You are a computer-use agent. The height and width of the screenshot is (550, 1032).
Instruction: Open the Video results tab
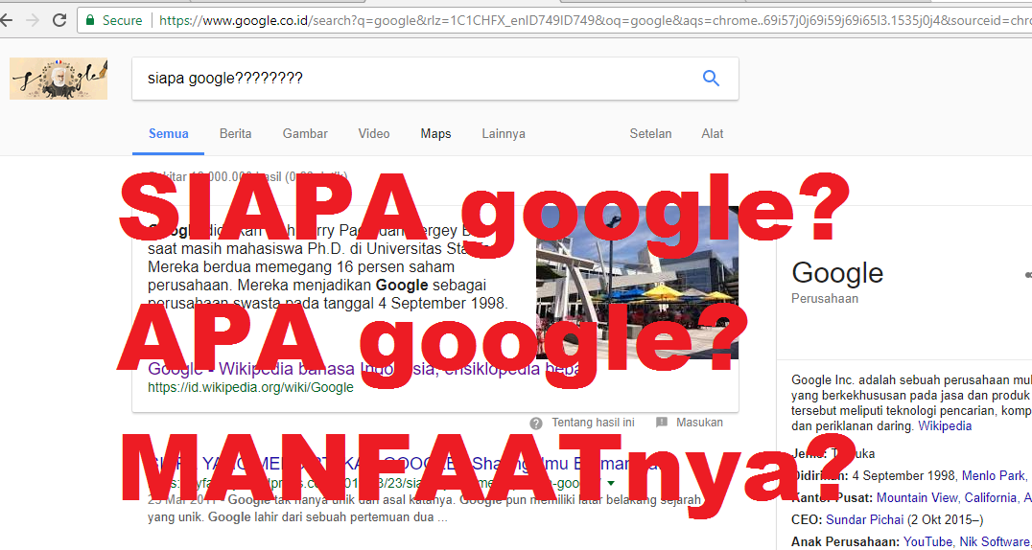point(374,133)
